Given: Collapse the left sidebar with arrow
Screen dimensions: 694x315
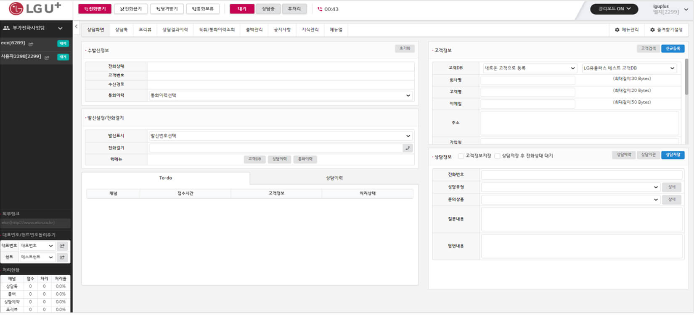Looking at the screenshot, I should [x=76, y=26].
